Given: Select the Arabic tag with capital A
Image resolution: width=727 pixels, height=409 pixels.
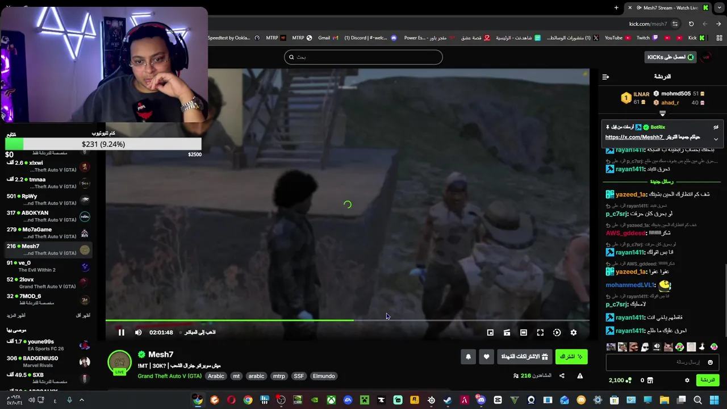Looking at the screenshot, I should click(216, 376).
